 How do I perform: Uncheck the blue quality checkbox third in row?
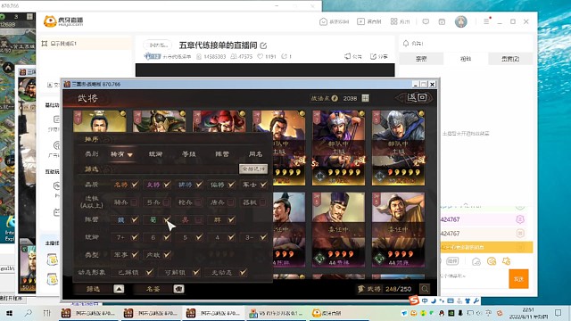pos(199,185)
